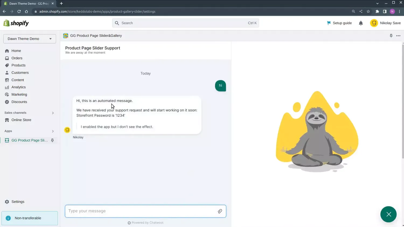
Task: Go to Marketing from the sidebar
Action: [19, 94]
